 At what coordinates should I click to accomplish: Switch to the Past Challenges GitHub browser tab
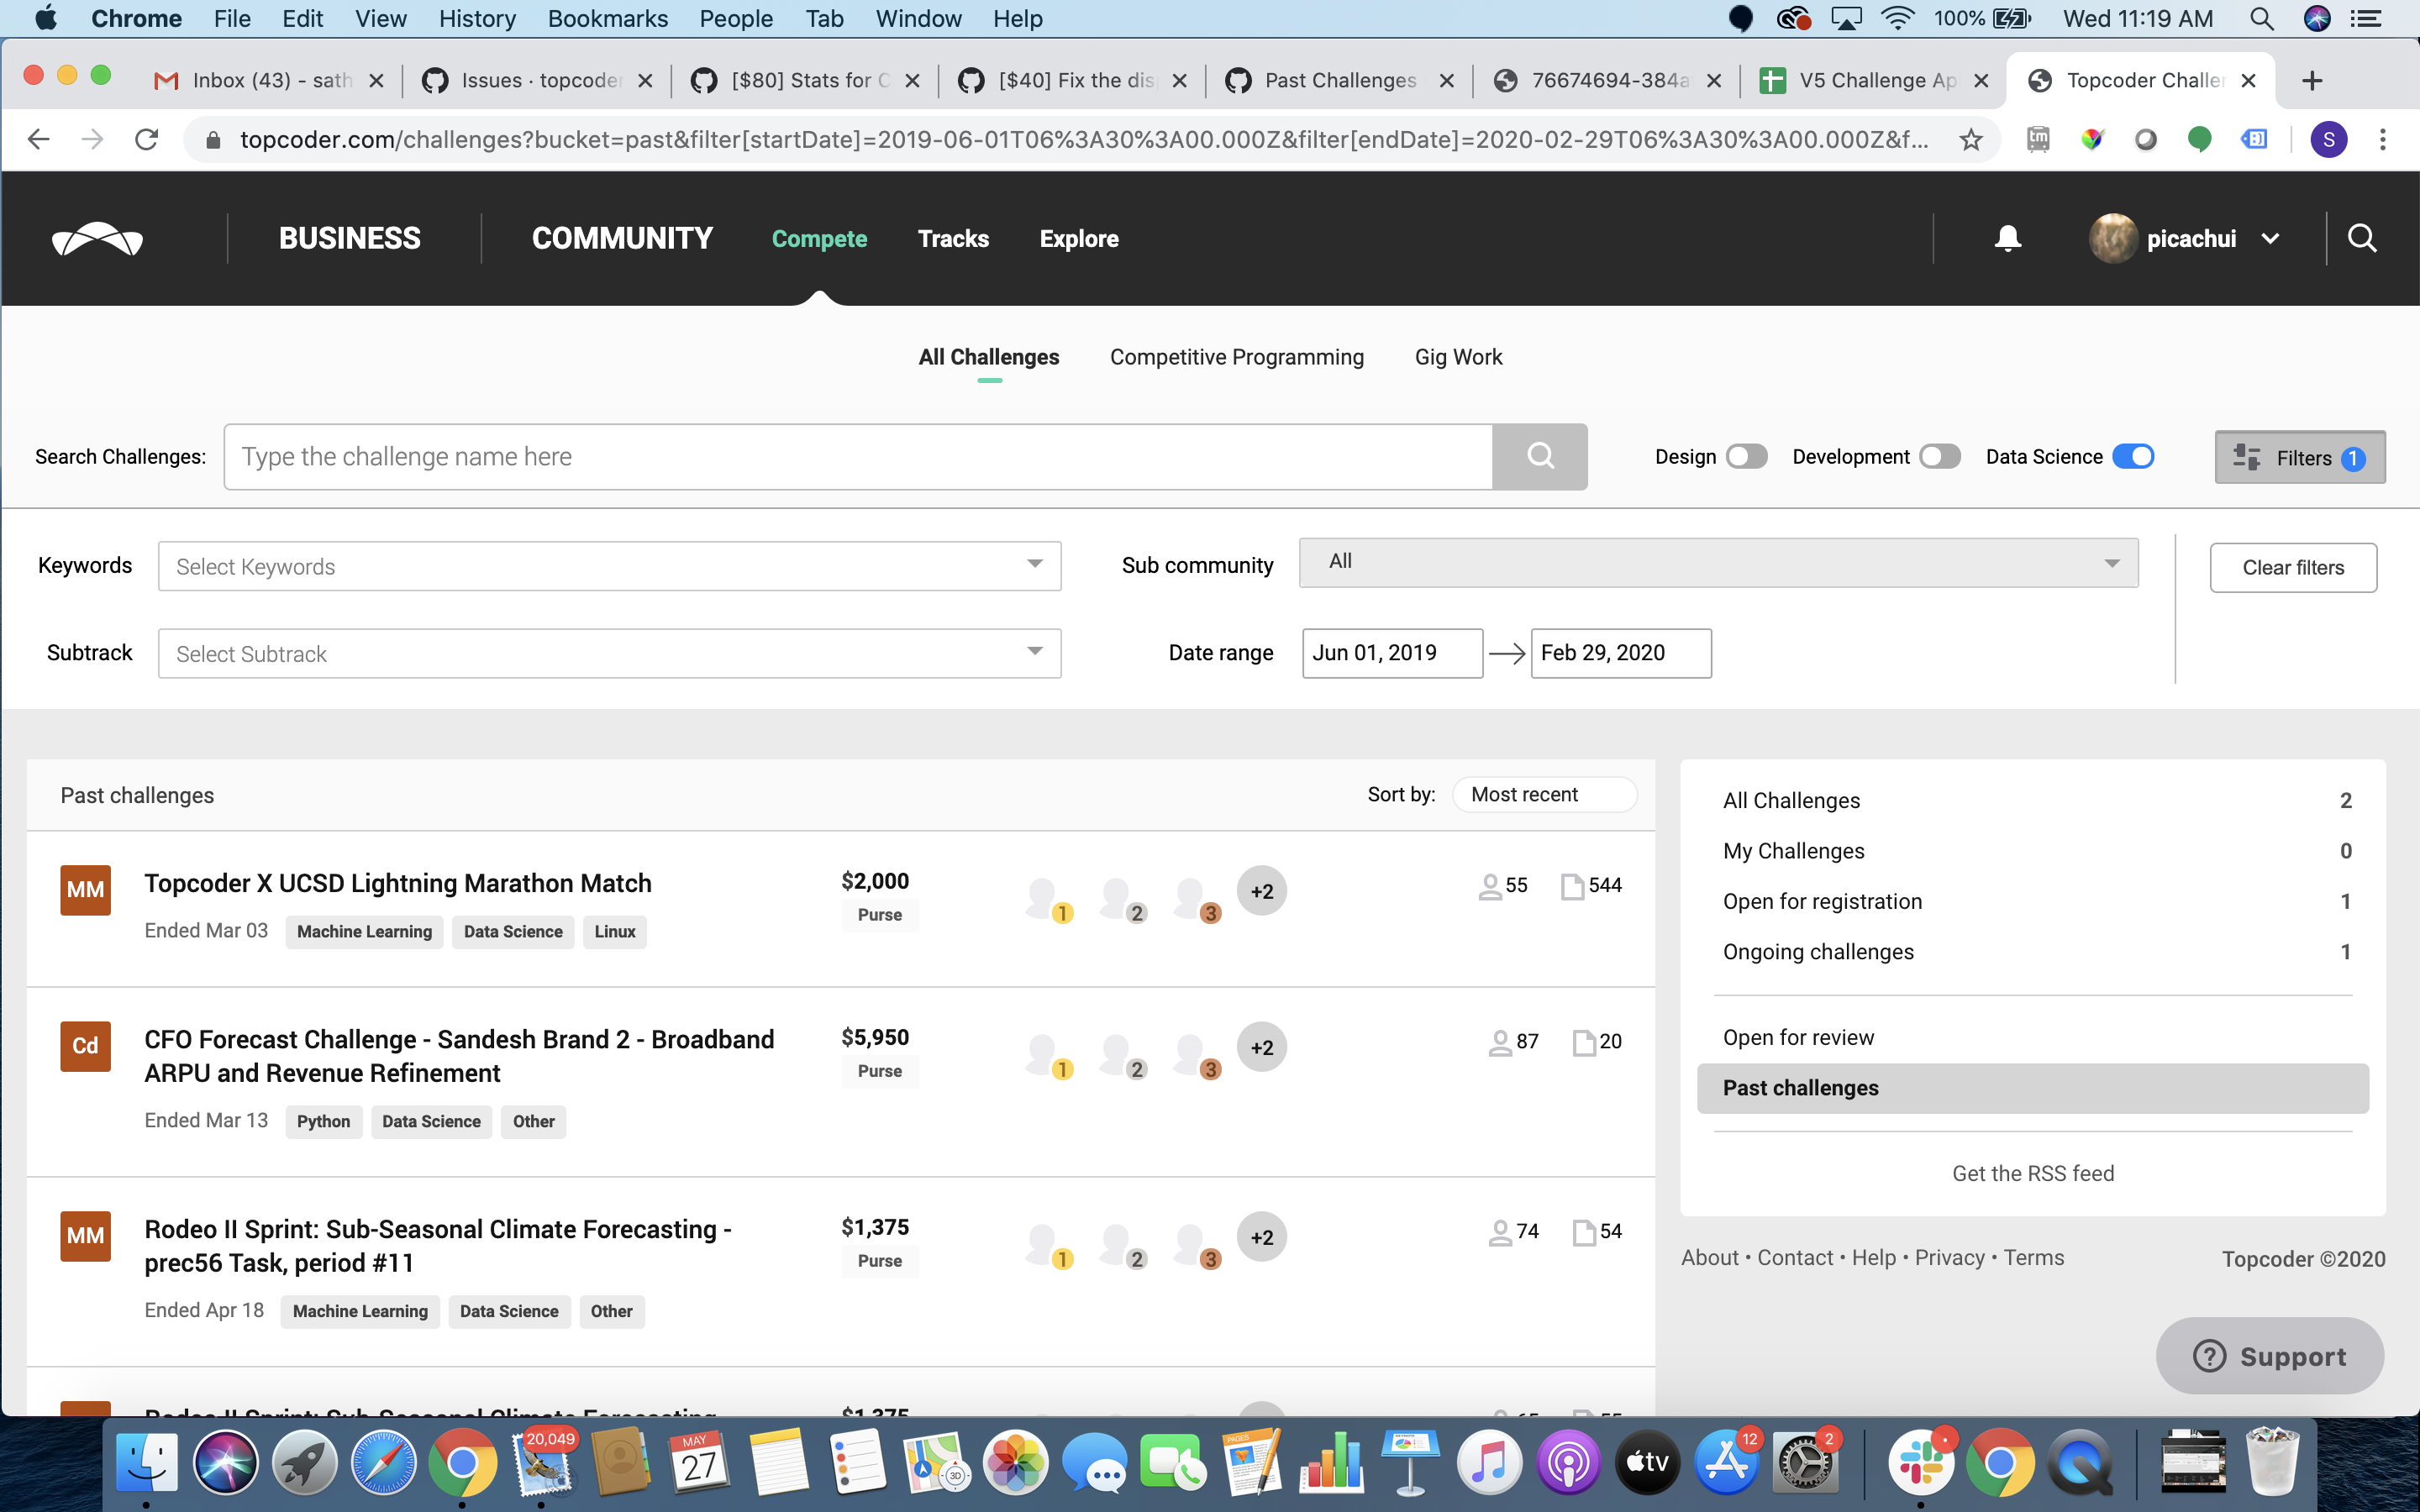pos(1339,80)
